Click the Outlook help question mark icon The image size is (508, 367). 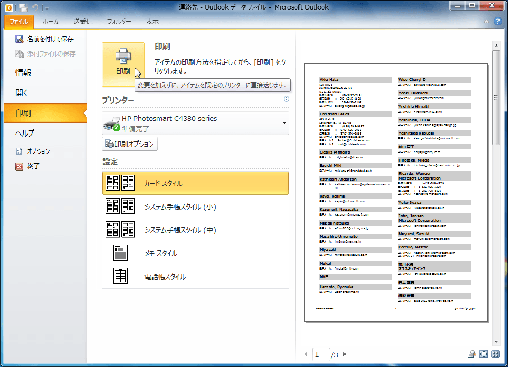tap(498, 21)
